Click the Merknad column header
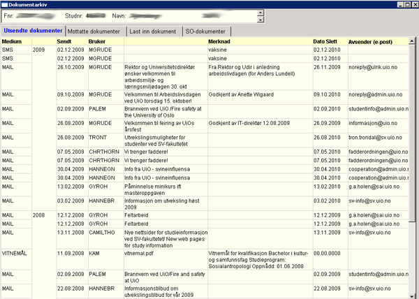 (x=260, y=41)
